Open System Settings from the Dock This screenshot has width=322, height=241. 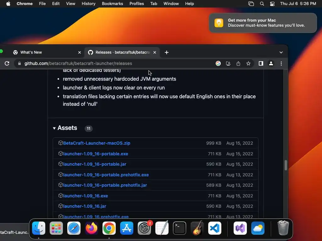point(144,228)
